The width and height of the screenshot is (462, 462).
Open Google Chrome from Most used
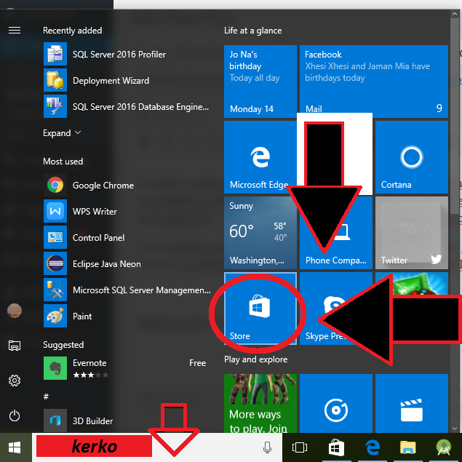(x=103, y=186)
